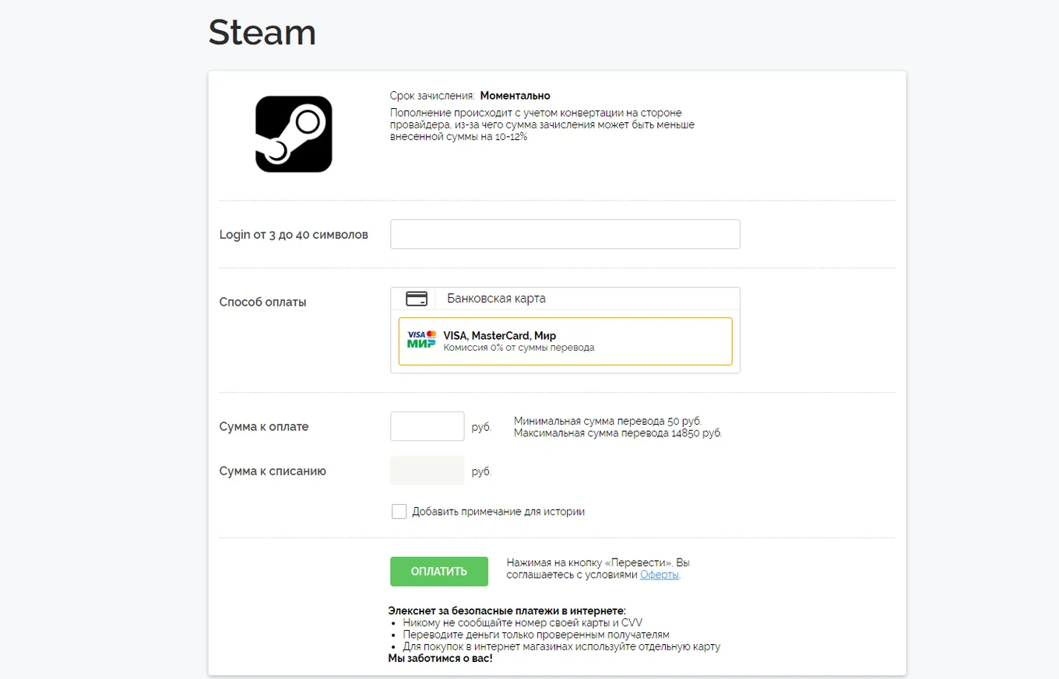Tick the 'Добавить примечание для истории' checkbox

399,511
